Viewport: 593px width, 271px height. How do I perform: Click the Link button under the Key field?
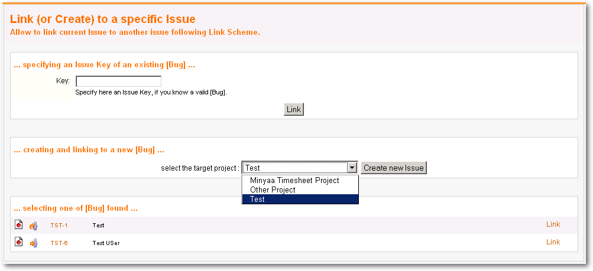(x=294, y=109)
